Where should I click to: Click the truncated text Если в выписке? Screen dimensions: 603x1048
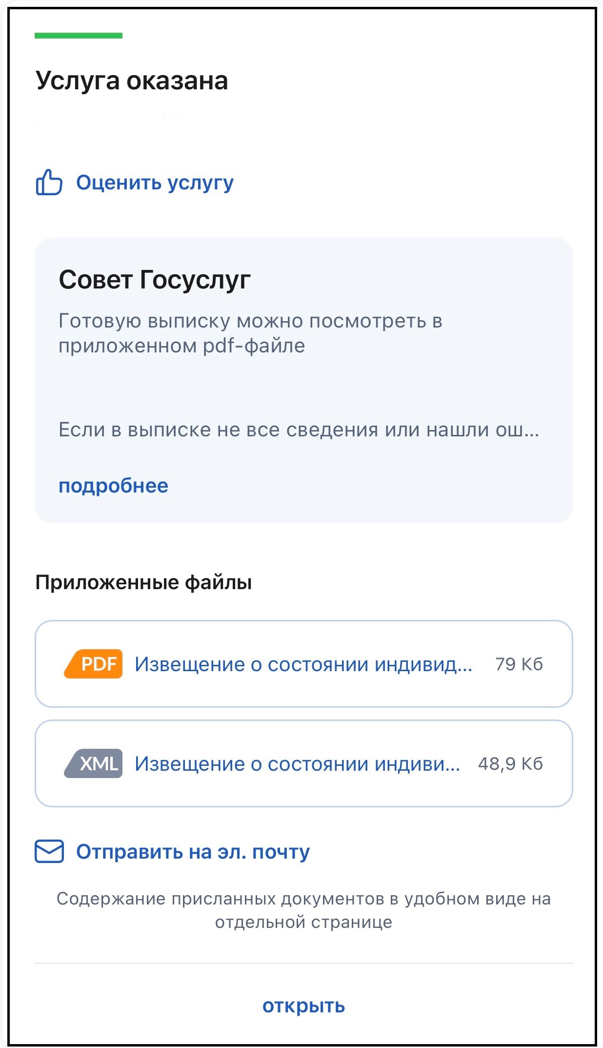tap(299, 430)
